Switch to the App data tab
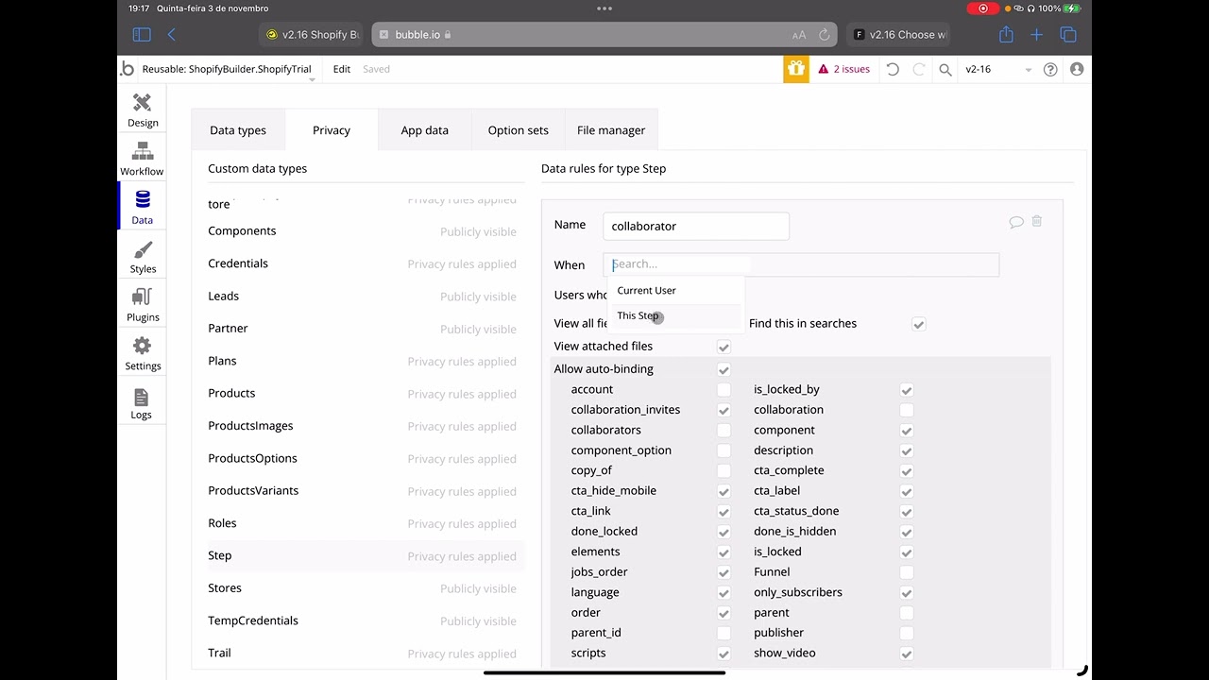This screenshot has width=1209, height=680. point(424,130)
